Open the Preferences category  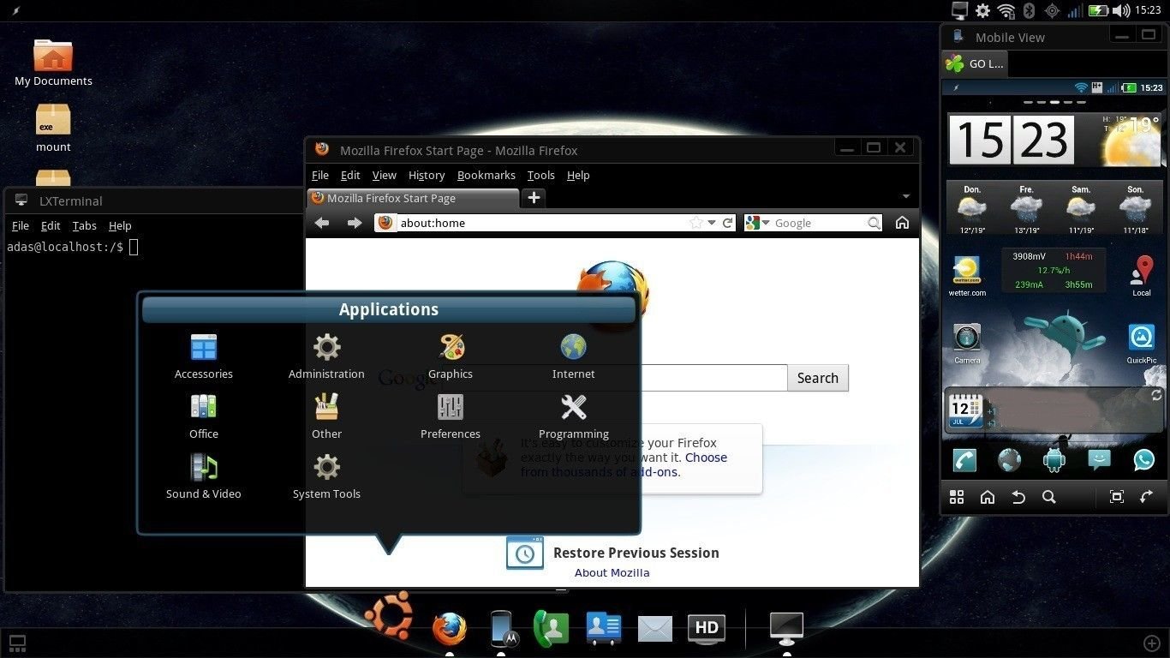(451, 416)
